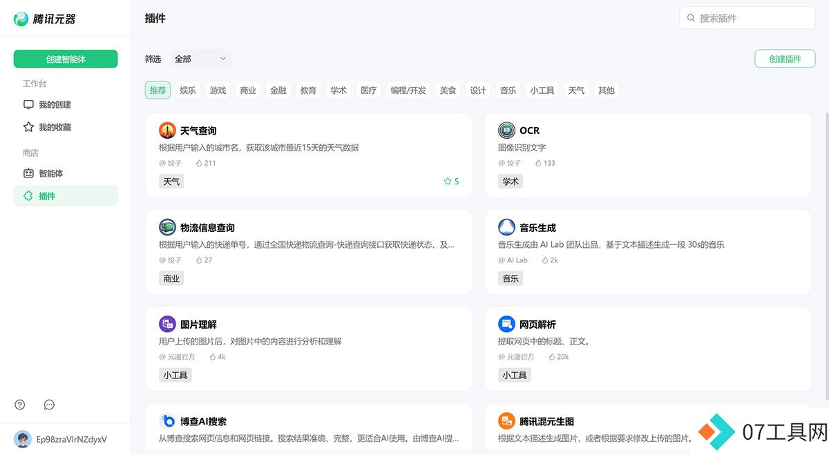The height and width of the screenshot is (455, 829).
Task: Switch to the 音乐 category tab
Action: [x=508, y=90]
